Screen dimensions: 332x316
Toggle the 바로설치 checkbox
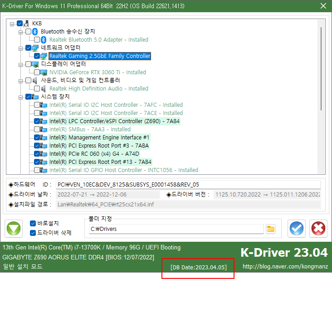(33, 224)
